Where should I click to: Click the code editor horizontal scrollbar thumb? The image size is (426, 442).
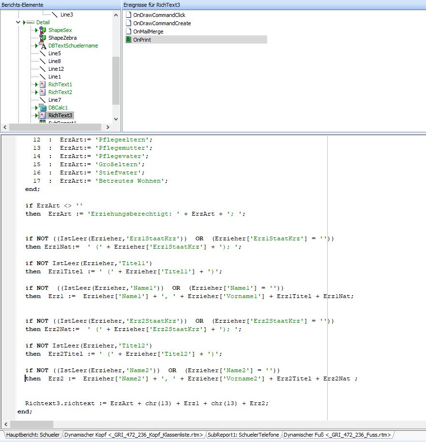click(x=31, y=424)
